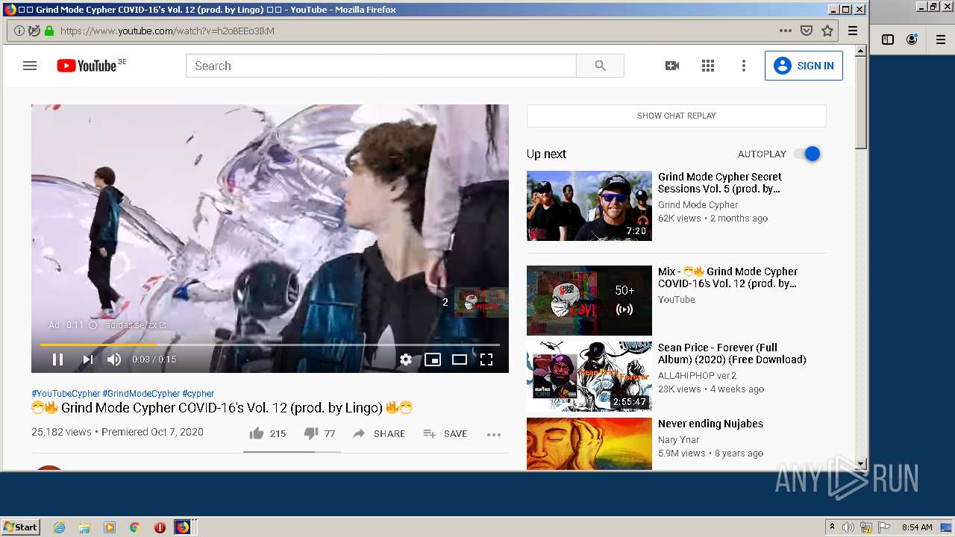Open Firefox application hamburger menu
This screenshot has height=537, width=955.
pyautogui.click(x=853, y=31)
